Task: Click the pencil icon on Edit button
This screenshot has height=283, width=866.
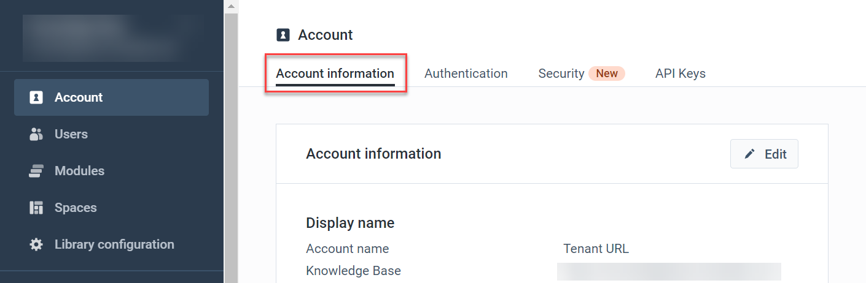Action: click(749, 154)
